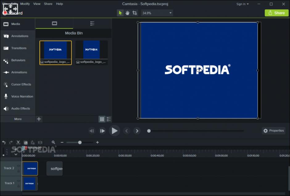290x196 pixels.
Task: Click the Record button
Action: point(13,13)
